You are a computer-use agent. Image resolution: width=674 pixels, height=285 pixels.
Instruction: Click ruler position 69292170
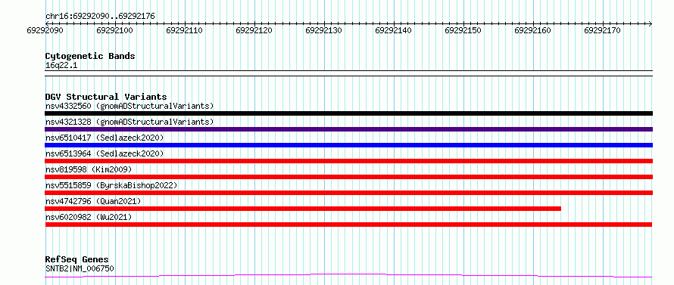click(x=603, y=30)
